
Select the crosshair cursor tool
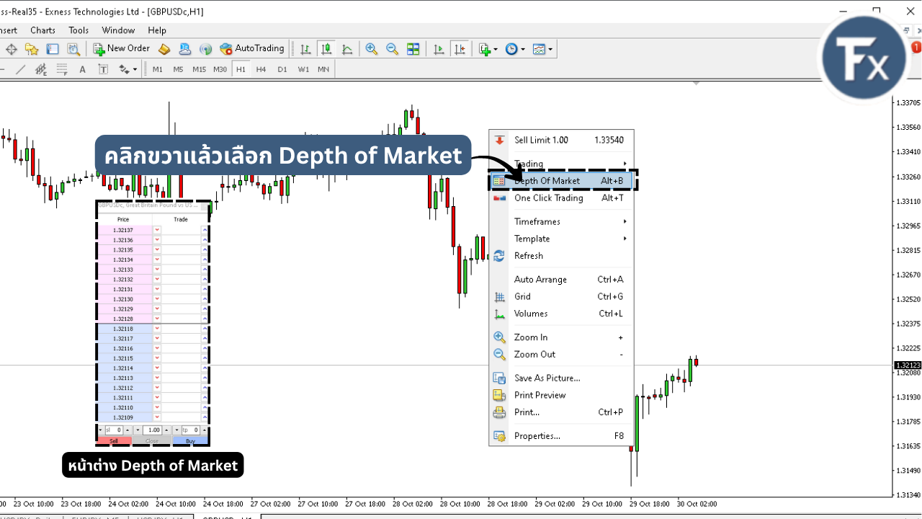pyautogui.click(x=12, y=49)
